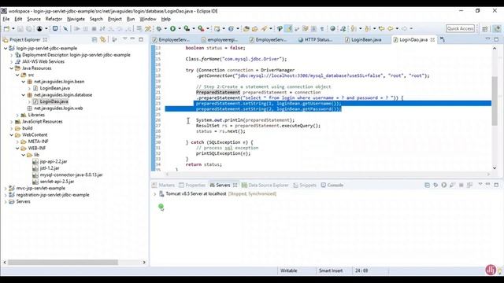Click the Open Type package icon
The height and width of the screenshot is (283, 504).
coord(246,28)
